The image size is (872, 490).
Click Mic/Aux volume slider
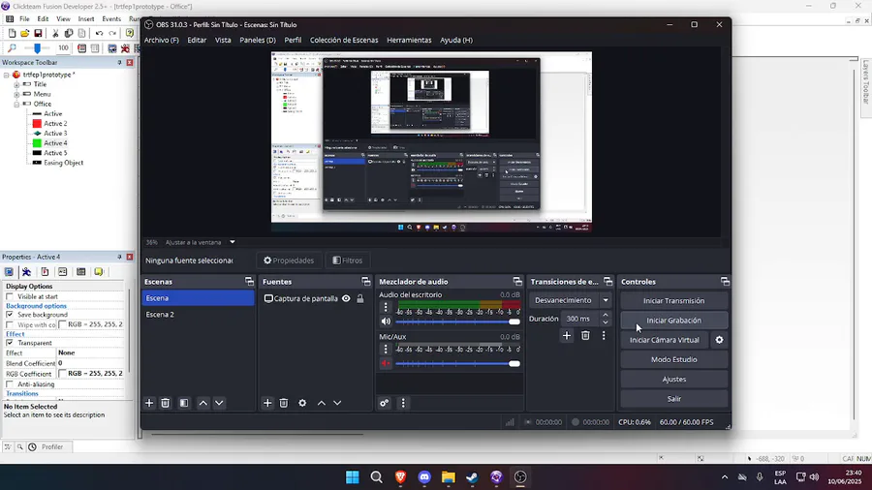point(457,363)
